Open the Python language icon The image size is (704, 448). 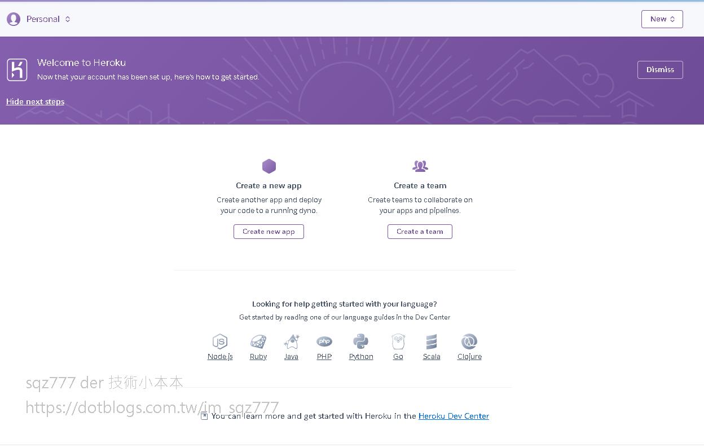click(x=360, y=341)
